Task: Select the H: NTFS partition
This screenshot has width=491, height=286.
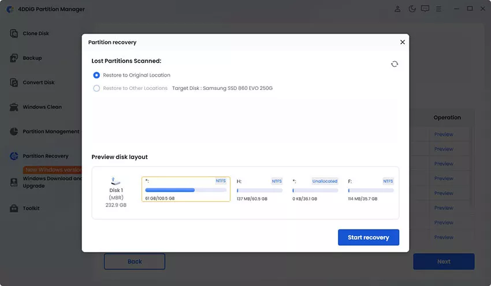Action: point(259,189)
